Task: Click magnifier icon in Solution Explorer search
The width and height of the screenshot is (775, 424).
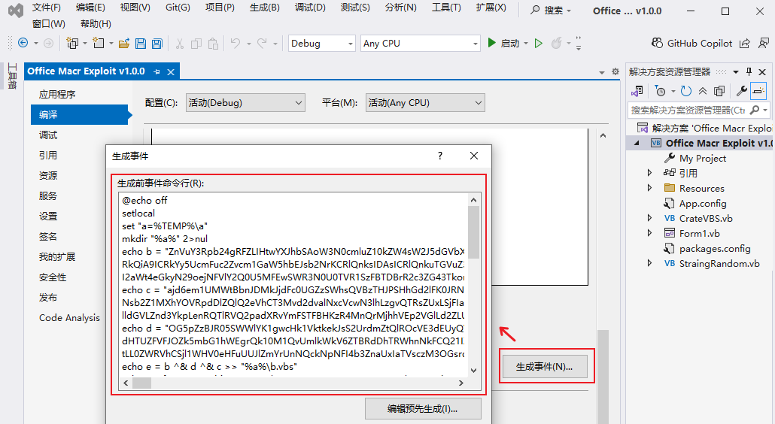Action: [755, 110]
